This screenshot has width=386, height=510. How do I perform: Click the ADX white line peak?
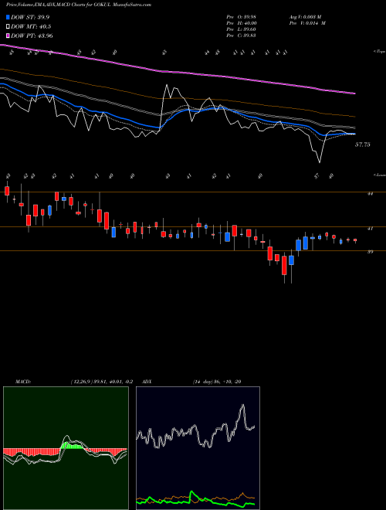click(242, 406)
